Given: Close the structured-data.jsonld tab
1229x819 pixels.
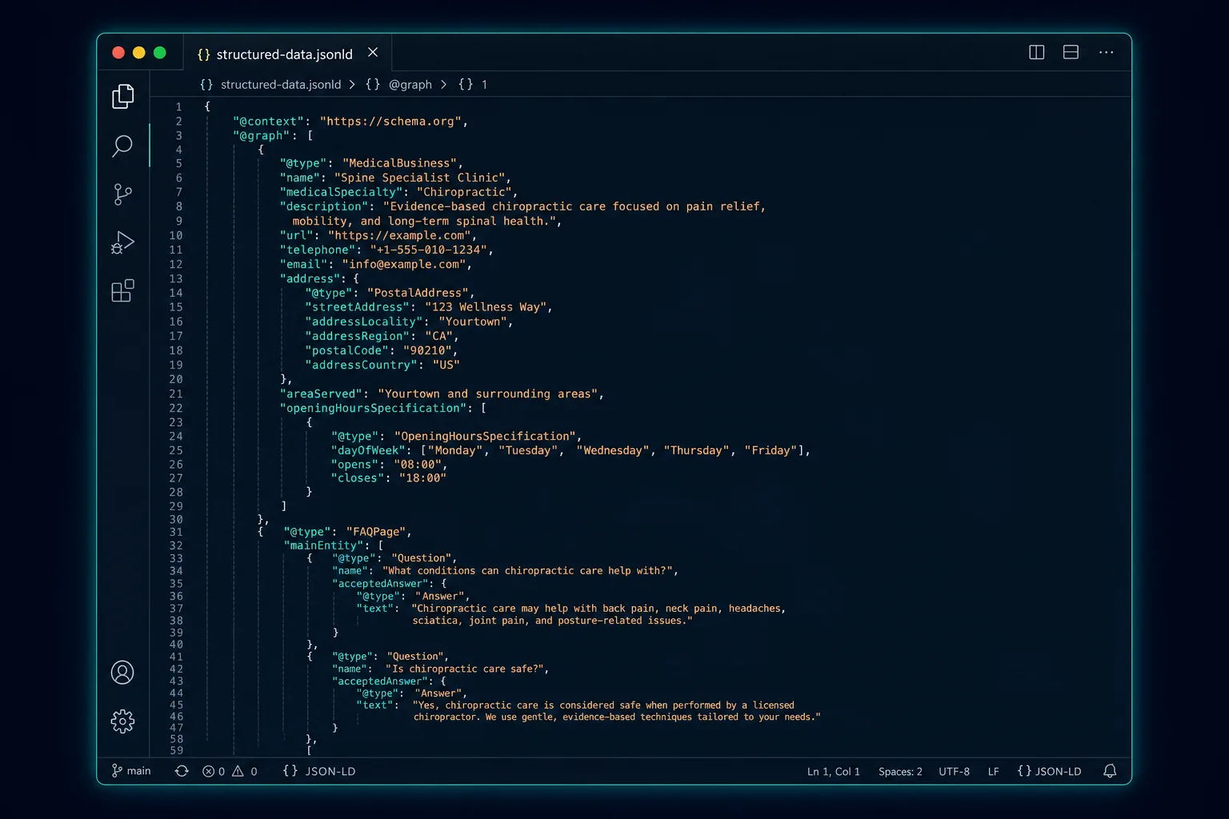Looking at the screenshot, I should click(373, 53).
